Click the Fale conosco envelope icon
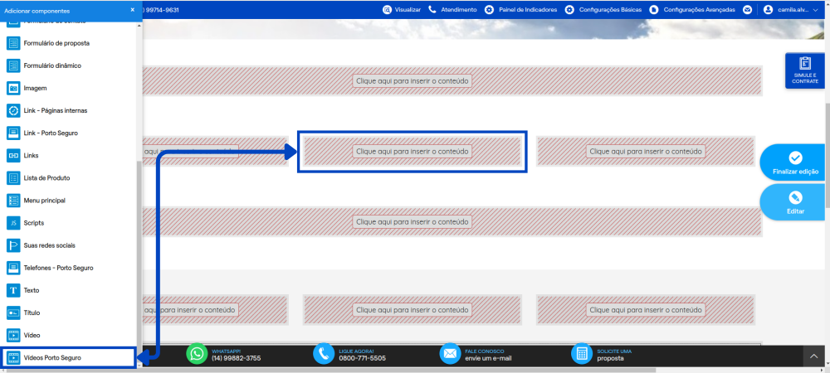The height and width of the screenshot is (373, 830). 450,354
